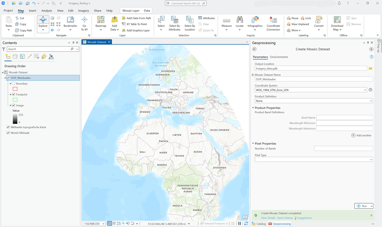Screen dimensions: 382x227
Task: Hide the World Hillshade layer
Action: (8, 133)
